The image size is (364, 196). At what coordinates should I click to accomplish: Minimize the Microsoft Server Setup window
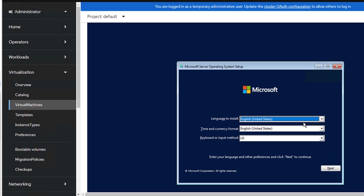319,66
